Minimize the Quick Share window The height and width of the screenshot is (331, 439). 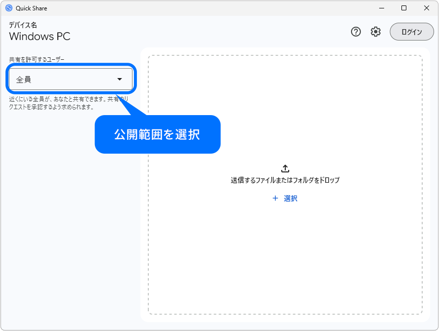coord(382,8)
